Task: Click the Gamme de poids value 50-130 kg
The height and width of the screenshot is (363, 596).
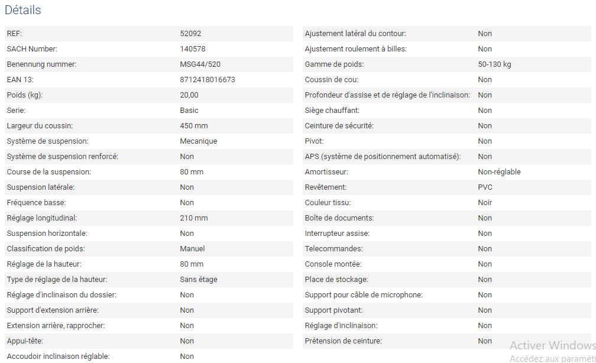Action: [494, 64]
